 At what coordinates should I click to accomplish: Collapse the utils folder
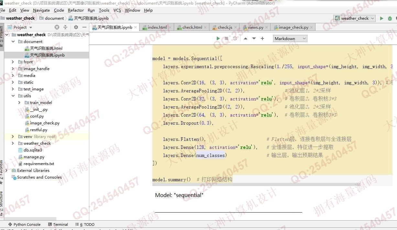click(x=13, y=96)
